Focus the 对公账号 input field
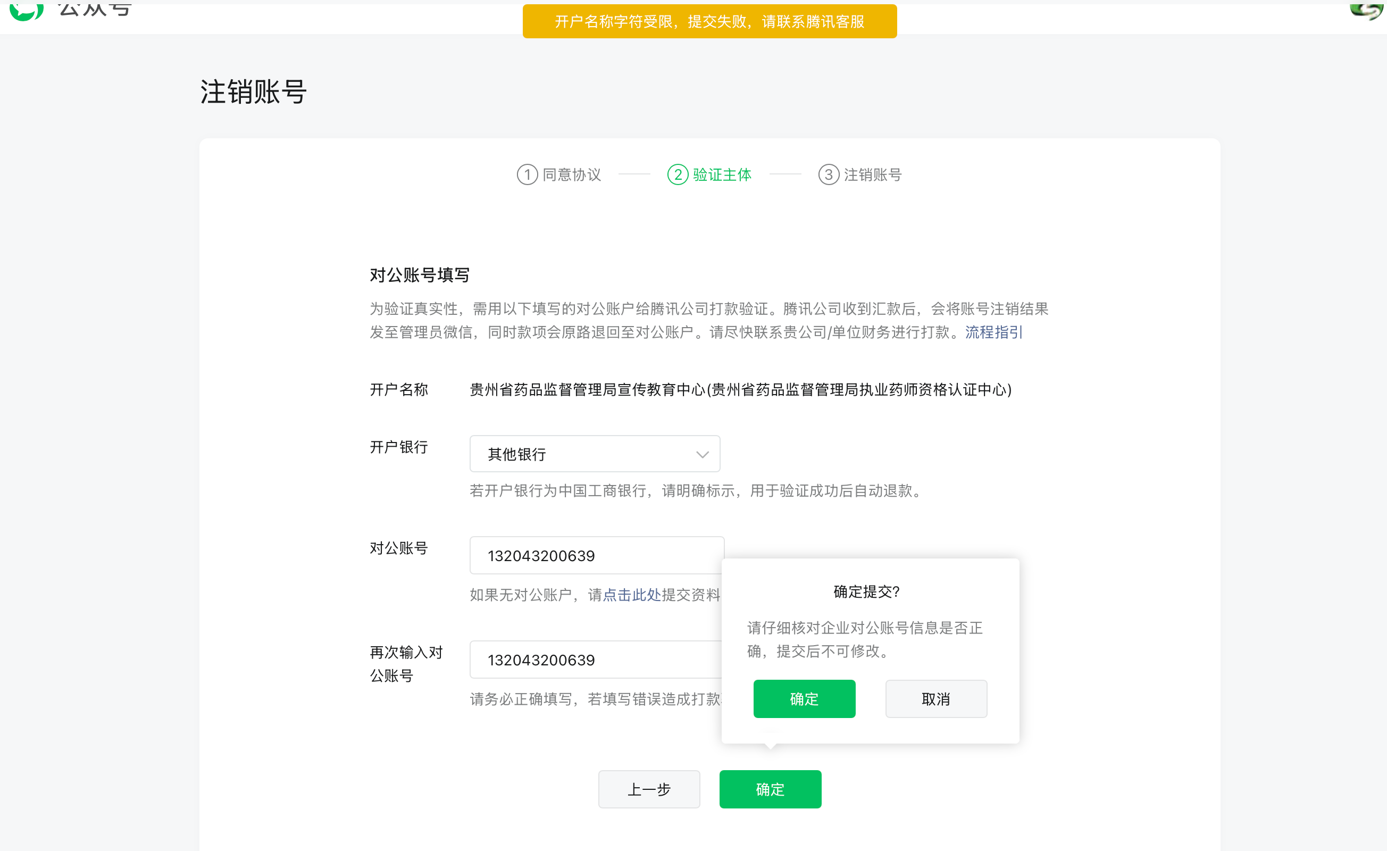The height and width of the screenshot is (851, 1387). coord(597,555)
